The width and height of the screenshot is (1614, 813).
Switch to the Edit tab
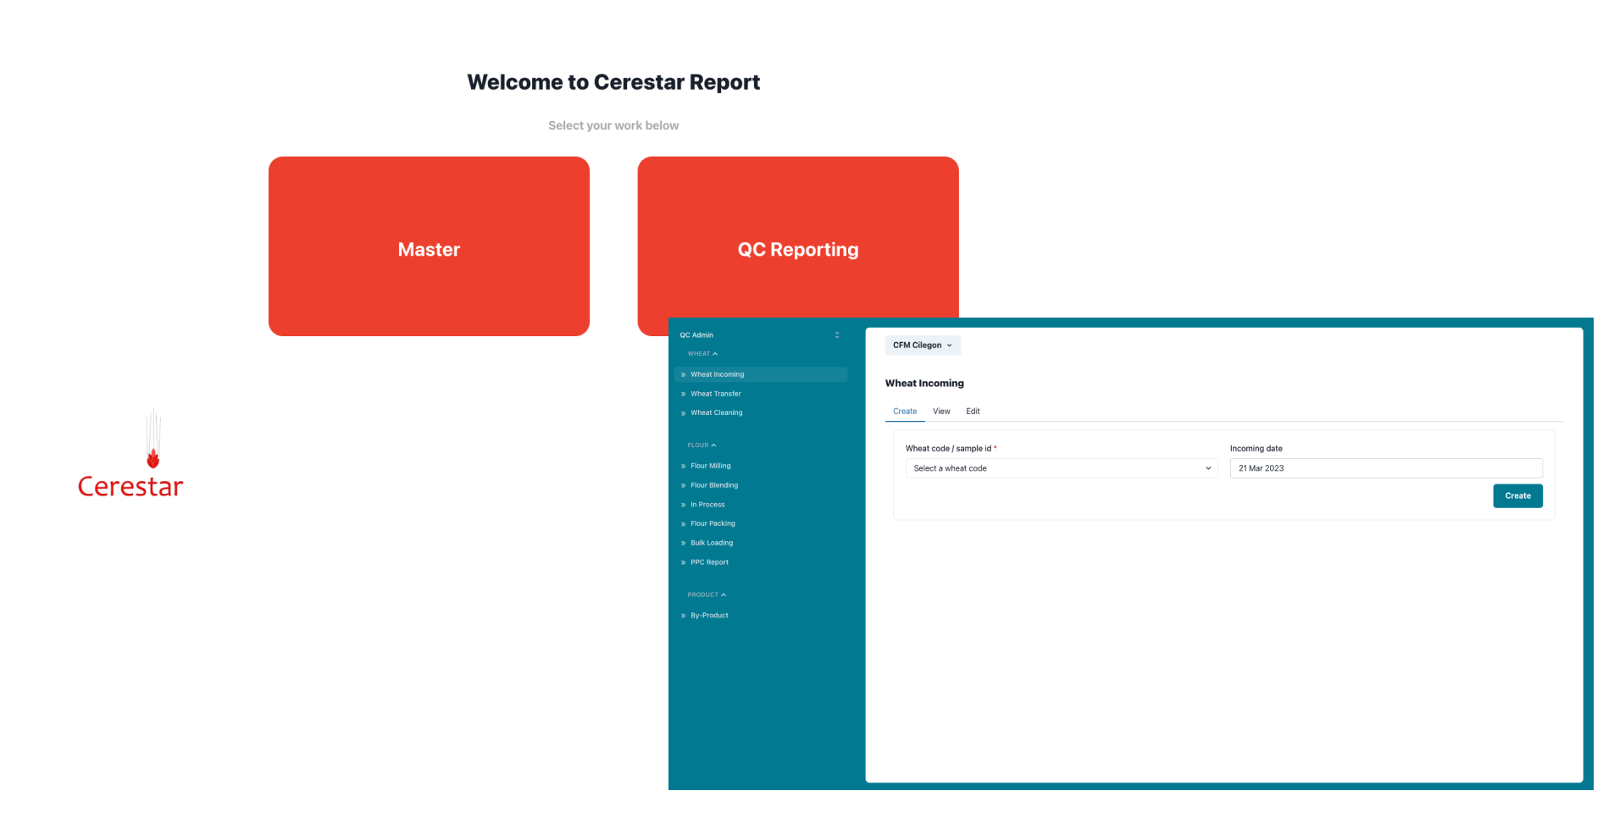click(x=973, y=412)
